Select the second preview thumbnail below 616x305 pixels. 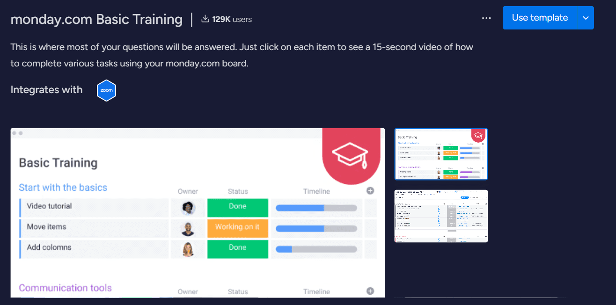[x=440, y=216]
